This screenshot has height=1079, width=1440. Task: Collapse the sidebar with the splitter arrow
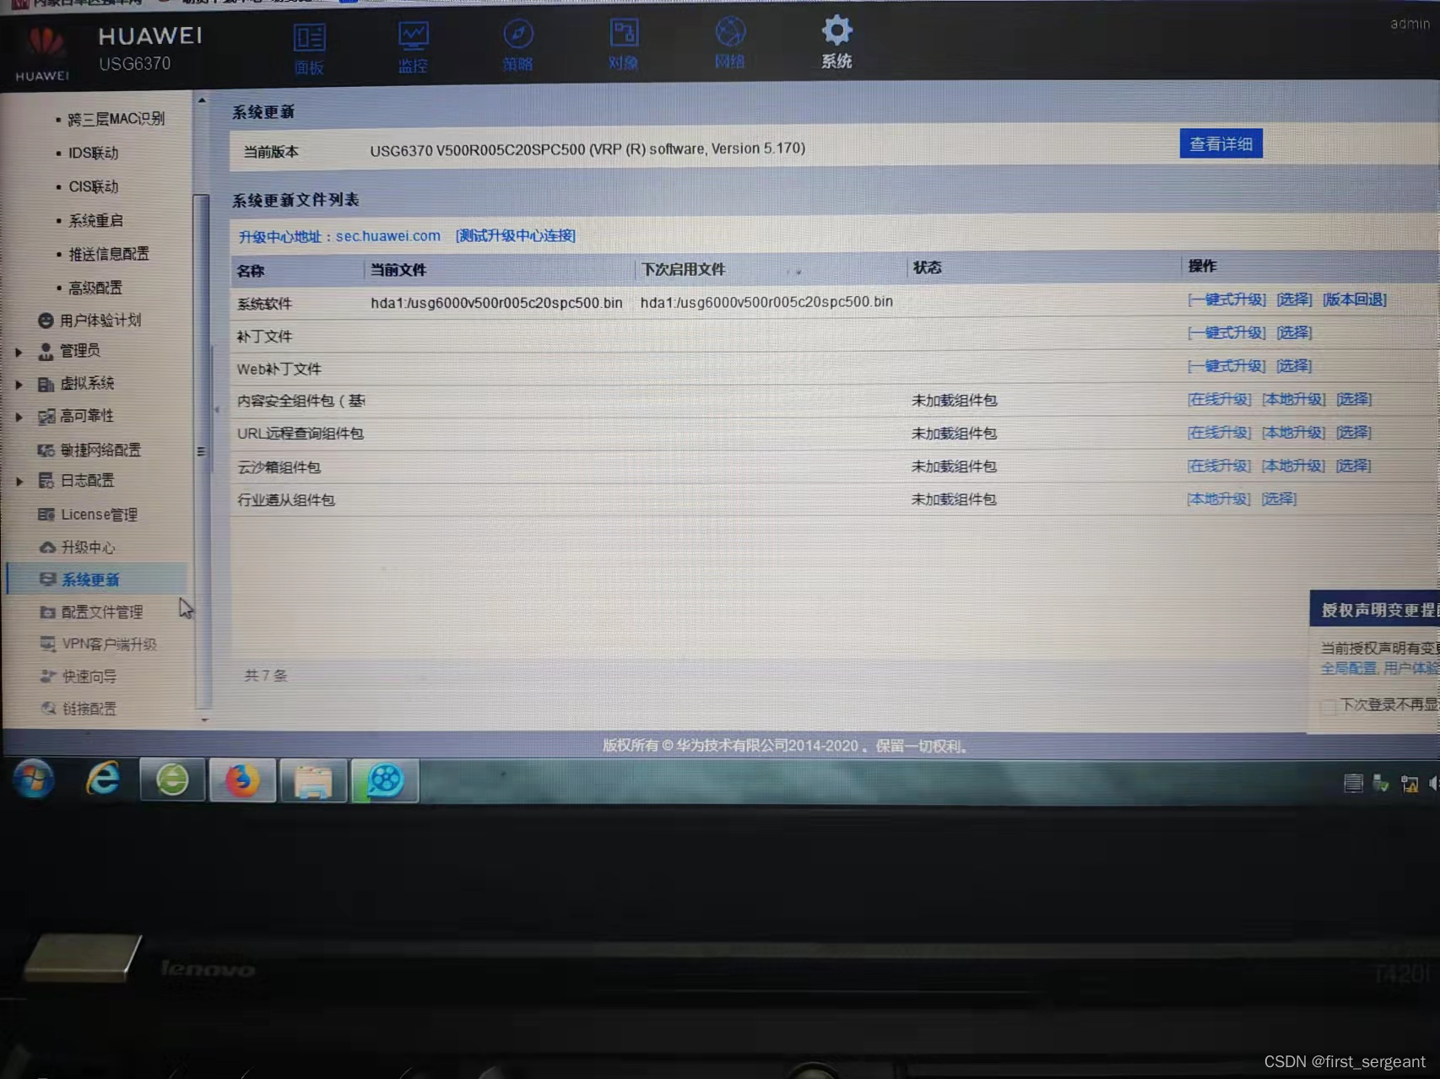point(217,410)
